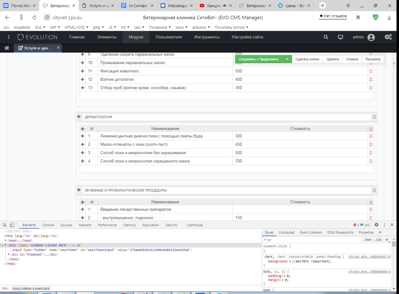Expand the background property value in Styles
This screenshot has height=294, width=399.
coord(290,261)
